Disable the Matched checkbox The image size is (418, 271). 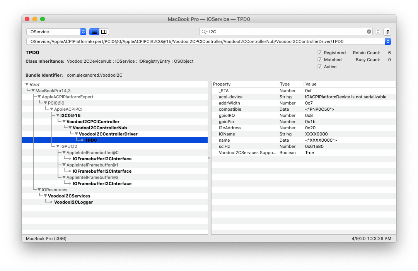tap(319, 60)
